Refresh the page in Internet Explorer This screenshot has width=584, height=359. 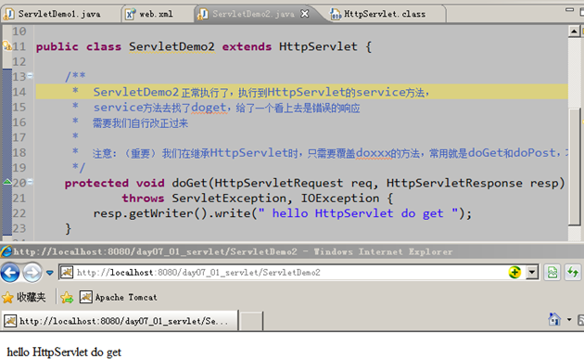point(573,273)
